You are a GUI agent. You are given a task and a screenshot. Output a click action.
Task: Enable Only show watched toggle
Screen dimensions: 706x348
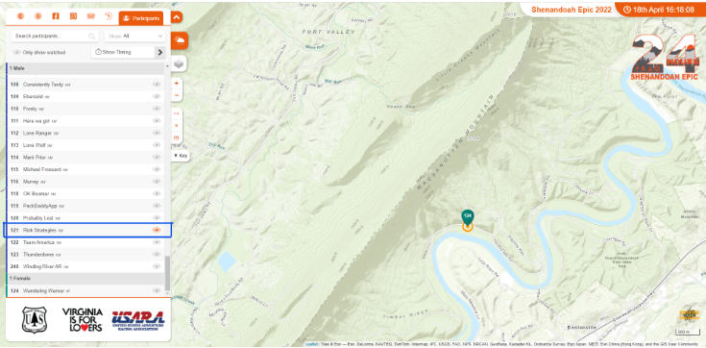click(17, 52)
